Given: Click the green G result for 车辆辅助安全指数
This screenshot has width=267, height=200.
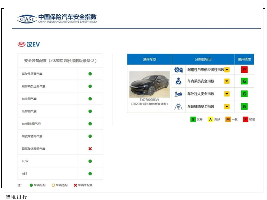Looking at the screenshot, I should pyautogui.click(x=244, y=106).
